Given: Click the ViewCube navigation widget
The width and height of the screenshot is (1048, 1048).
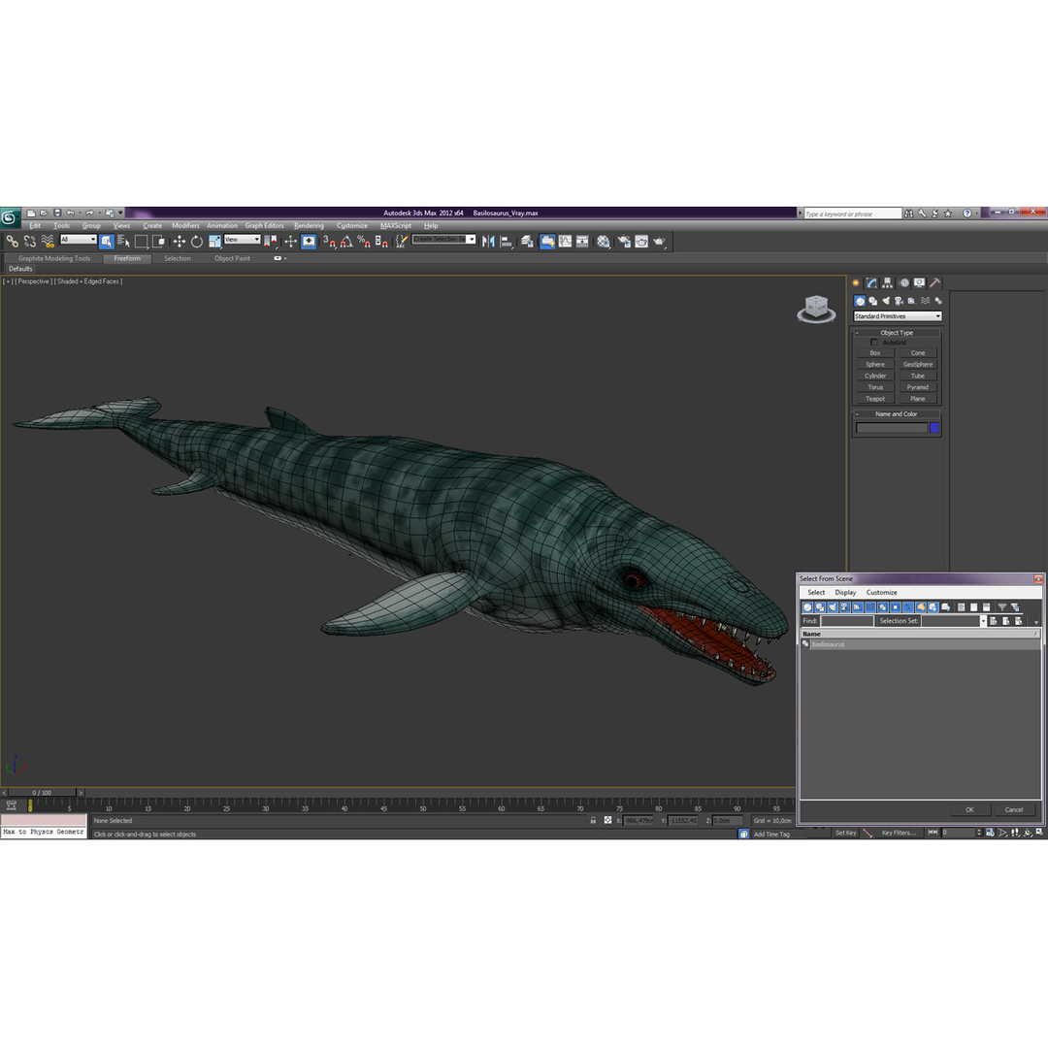Looking at the screenshot, I should [816, 310].
